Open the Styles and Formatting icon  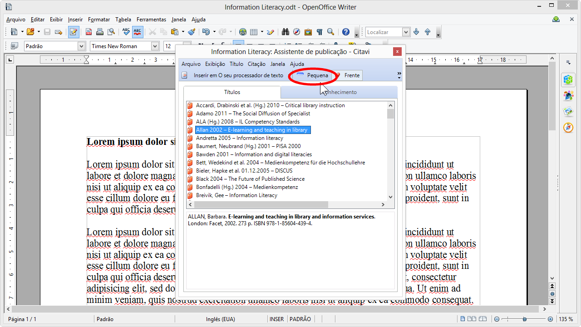(14, 46)
